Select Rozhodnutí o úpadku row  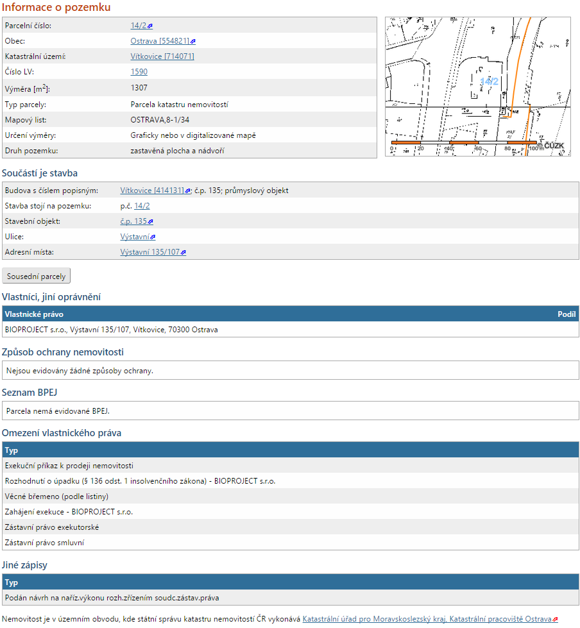click(x=291, y=480)
